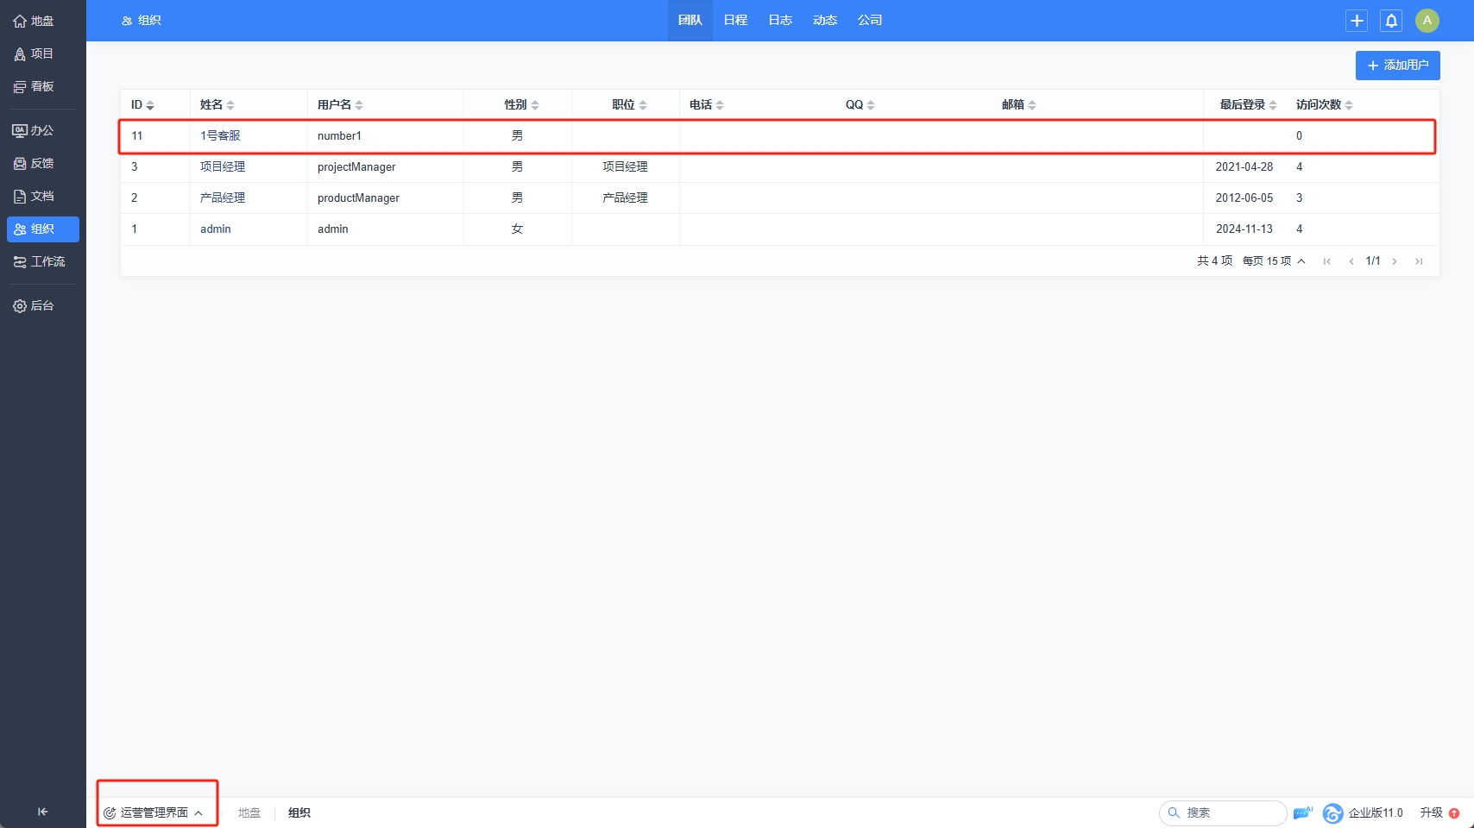Open the 每页 15 项 page size dropdown
This screenshot has width=1474, height=828.
point(1273,261)
